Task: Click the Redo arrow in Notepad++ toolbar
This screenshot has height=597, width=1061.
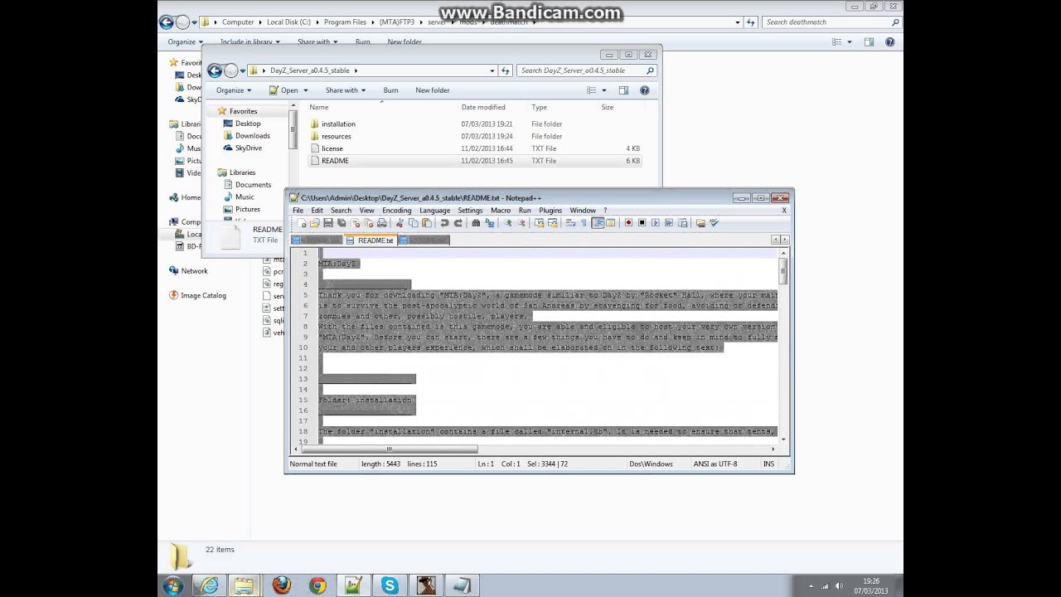Action: [x=458, y=223]
